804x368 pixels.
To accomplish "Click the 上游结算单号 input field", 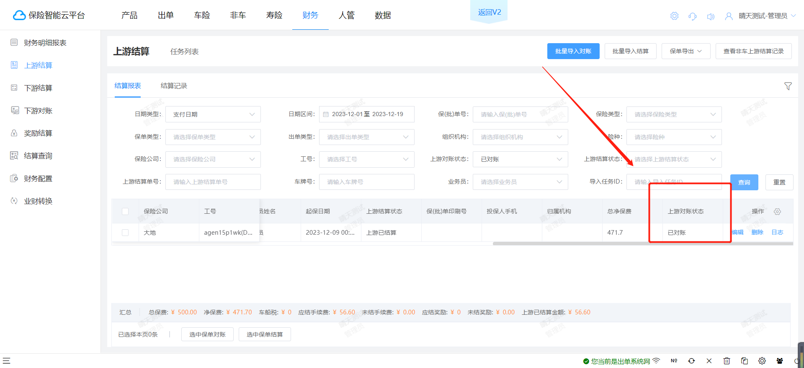I will pyautogui.click(x=213, y=182).
